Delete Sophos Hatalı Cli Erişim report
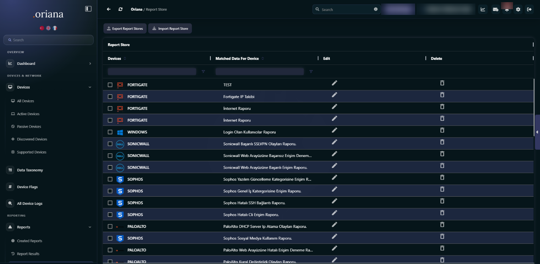The image size is (540, 264). [x=442, y=213]
